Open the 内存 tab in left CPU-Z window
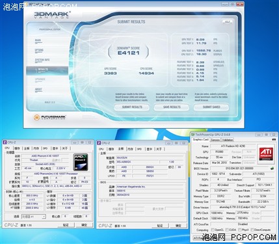The image size is (279, 244). tap(36, 148)
